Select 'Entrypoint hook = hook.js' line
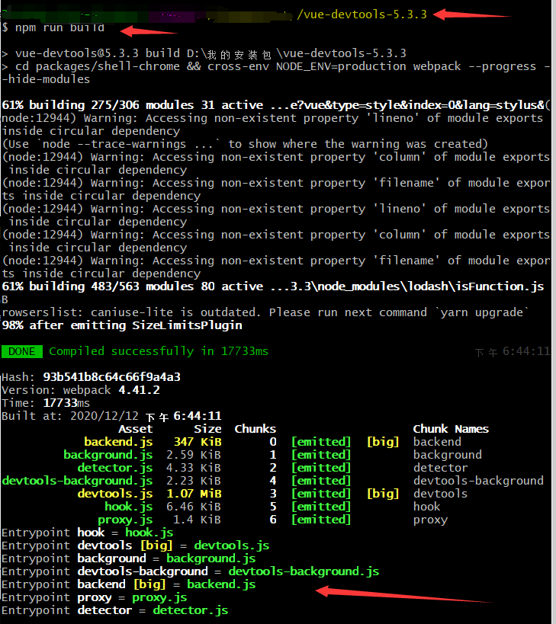The image size is (556, 624). coord(87,533)
